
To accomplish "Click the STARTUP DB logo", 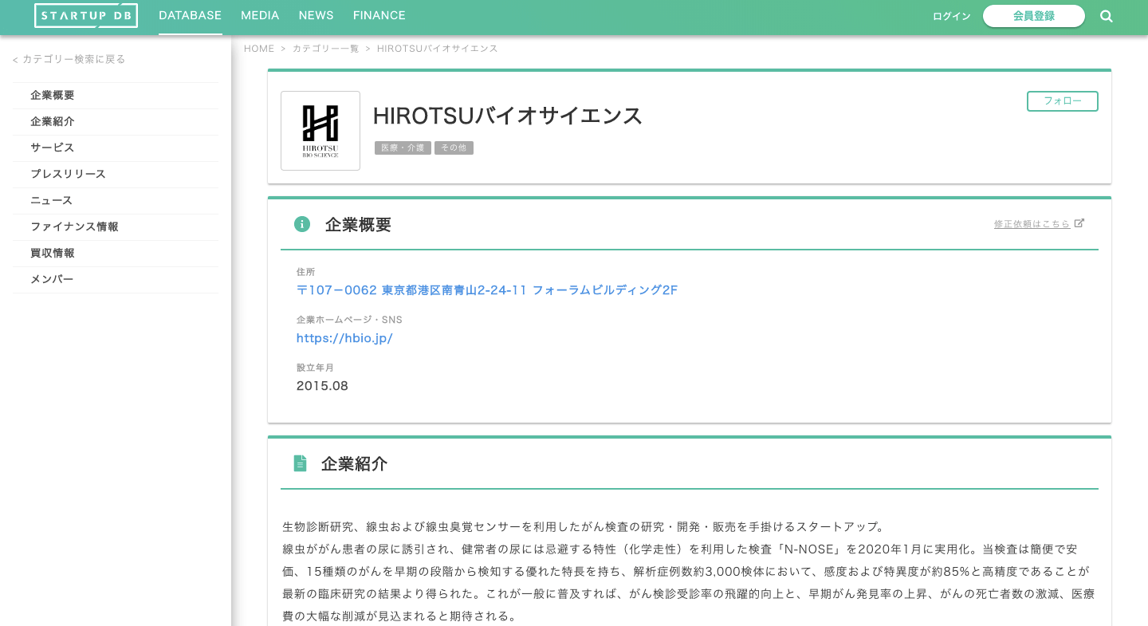I will (x=86, y=16).
